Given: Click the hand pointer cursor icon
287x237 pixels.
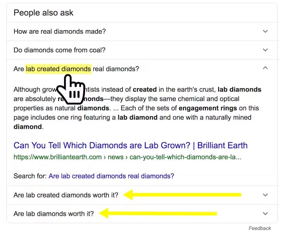Looking at the screenshot, I should click(x=73, y=90).
